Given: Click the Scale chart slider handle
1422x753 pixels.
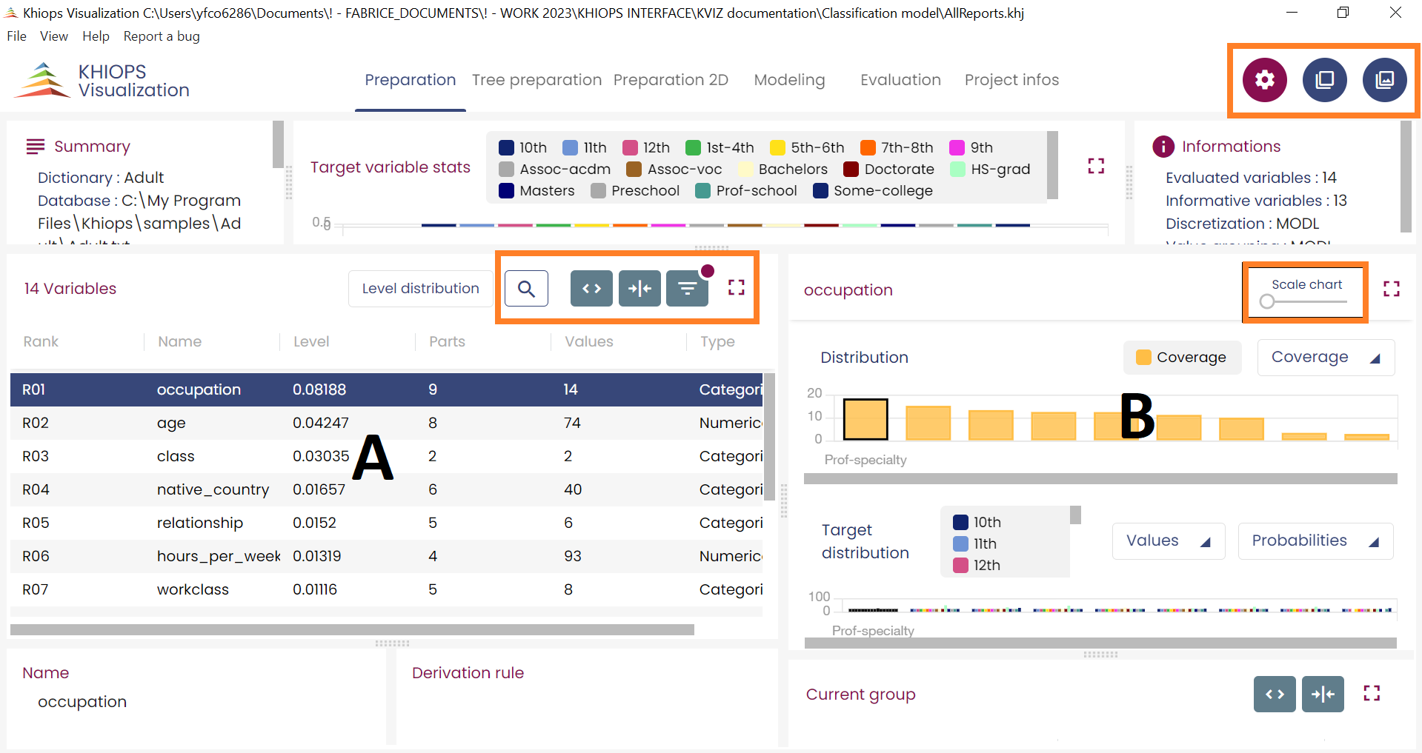Looking at the screenshot, I should coord(1267,301).
